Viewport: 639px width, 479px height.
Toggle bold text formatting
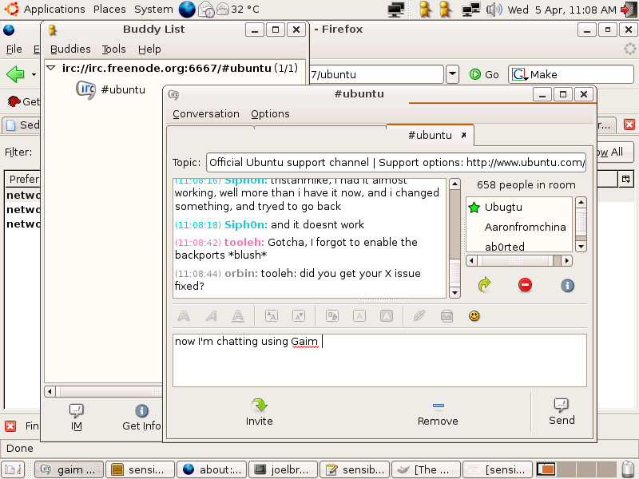(184, 316)
